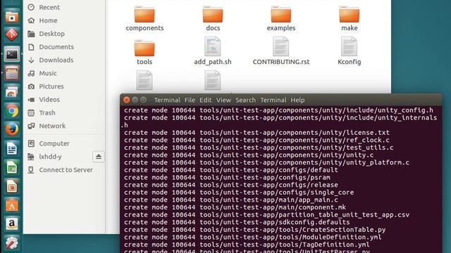Click the configs/psram terminal line

(x=227, y=177)
